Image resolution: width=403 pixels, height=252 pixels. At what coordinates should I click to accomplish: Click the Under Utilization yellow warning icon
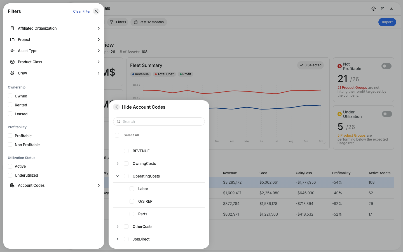click(x=339, y=114)
